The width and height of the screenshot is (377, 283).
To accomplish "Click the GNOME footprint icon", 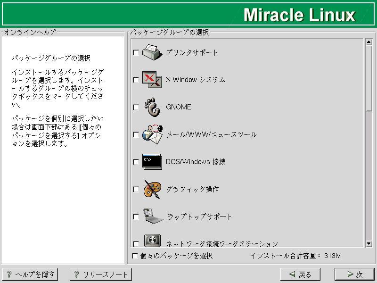I will point(152,107).
